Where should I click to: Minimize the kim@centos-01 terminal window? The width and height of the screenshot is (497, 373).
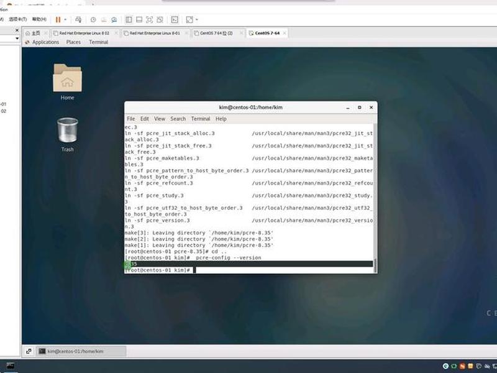coord(348,108)
